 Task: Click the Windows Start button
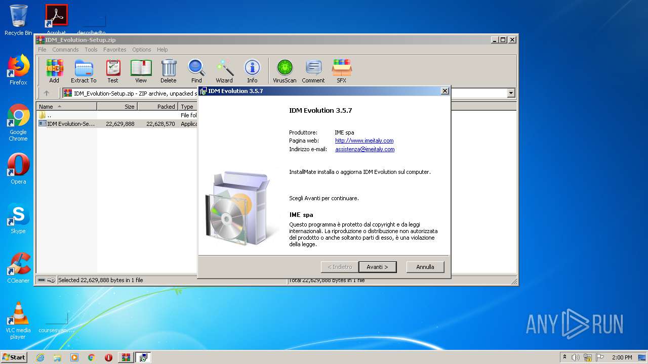[14, 357]
